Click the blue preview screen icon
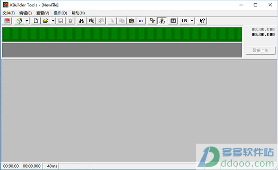This screenshot has height=170, width=278. point(173,21)
